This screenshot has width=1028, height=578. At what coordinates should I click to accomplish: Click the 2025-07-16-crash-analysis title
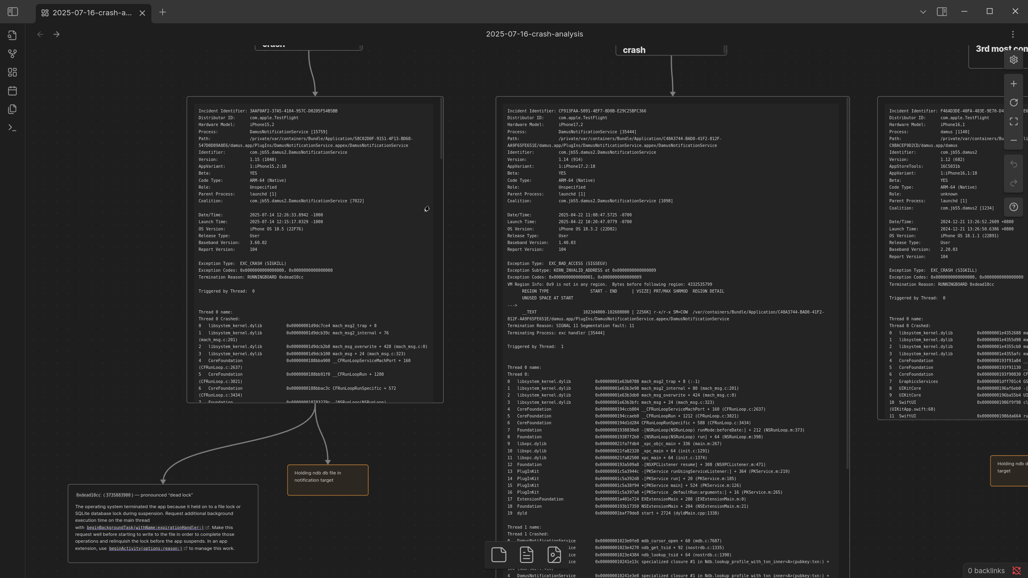(x=534, y=34)
